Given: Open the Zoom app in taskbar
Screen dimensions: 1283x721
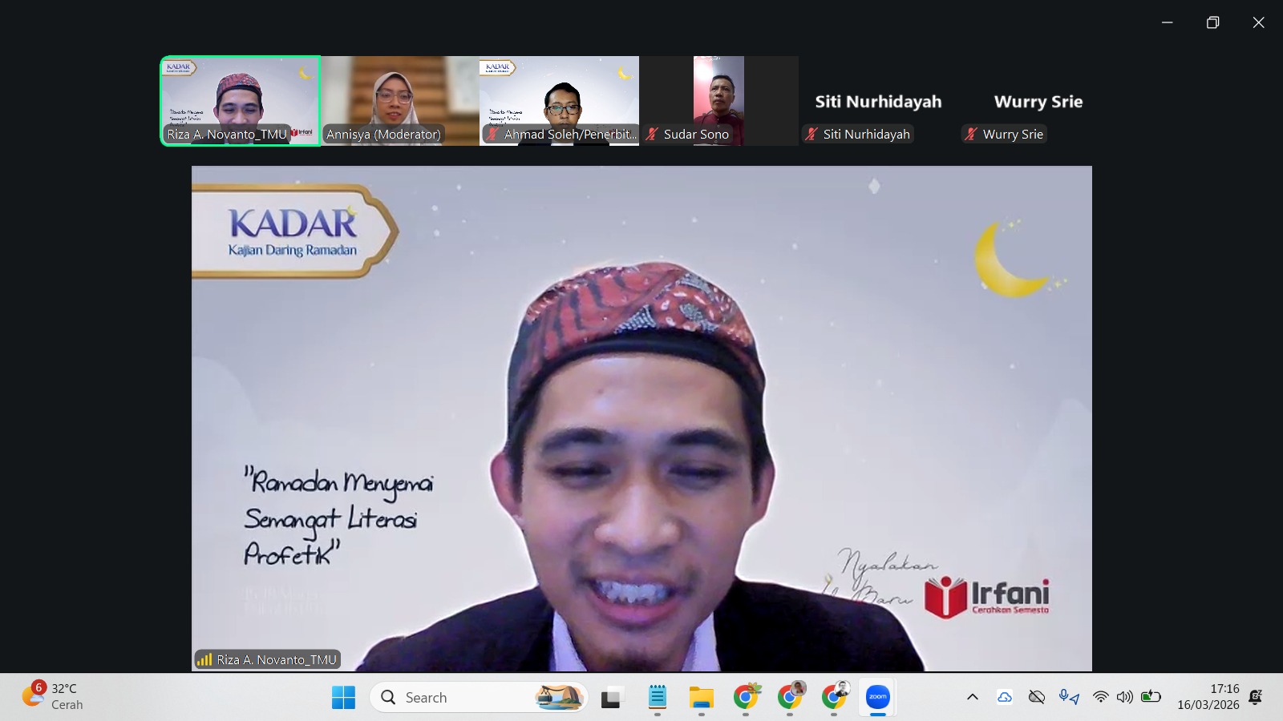Looking at the screenshot, I should [878, 697].
